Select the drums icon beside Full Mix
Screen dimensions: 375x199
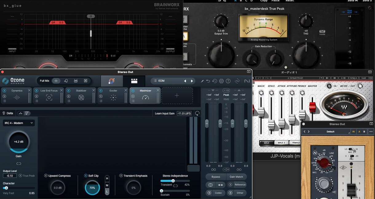[76, 81]
